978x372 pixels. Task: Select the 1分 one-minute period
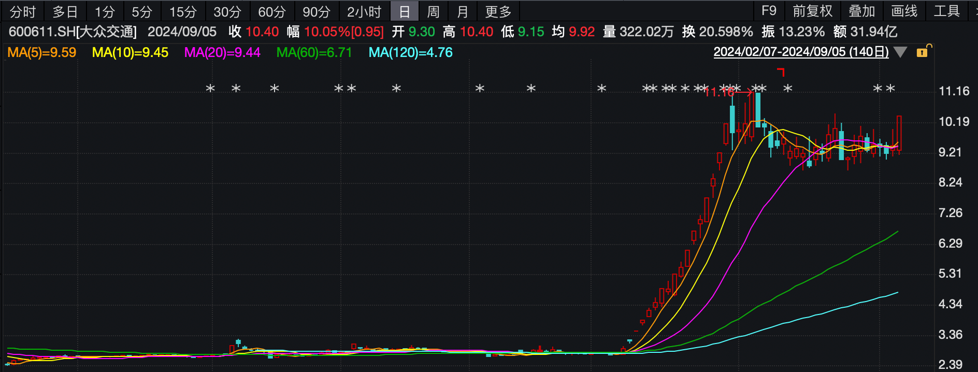pos(104,11)
